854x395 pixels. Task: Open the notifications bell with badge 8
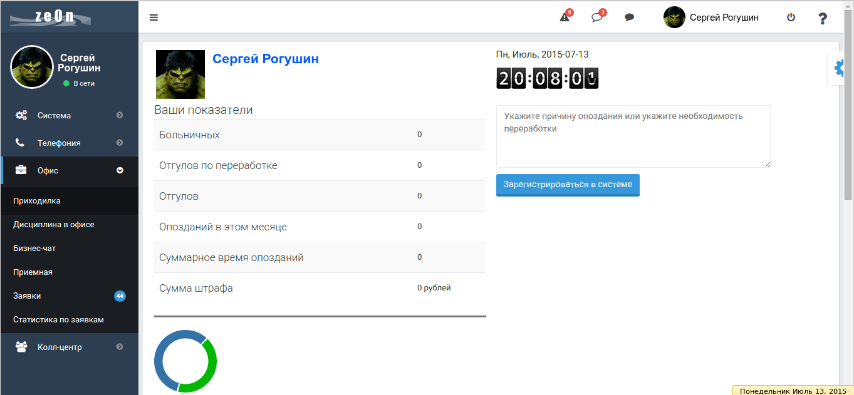click(563, 17)
